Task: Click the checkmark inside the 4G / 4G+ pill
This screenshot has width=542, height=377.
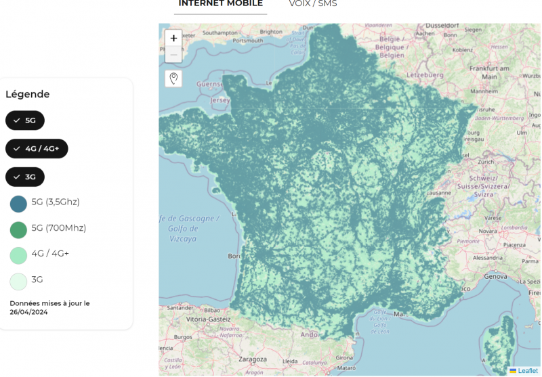Action: [16, 149]
